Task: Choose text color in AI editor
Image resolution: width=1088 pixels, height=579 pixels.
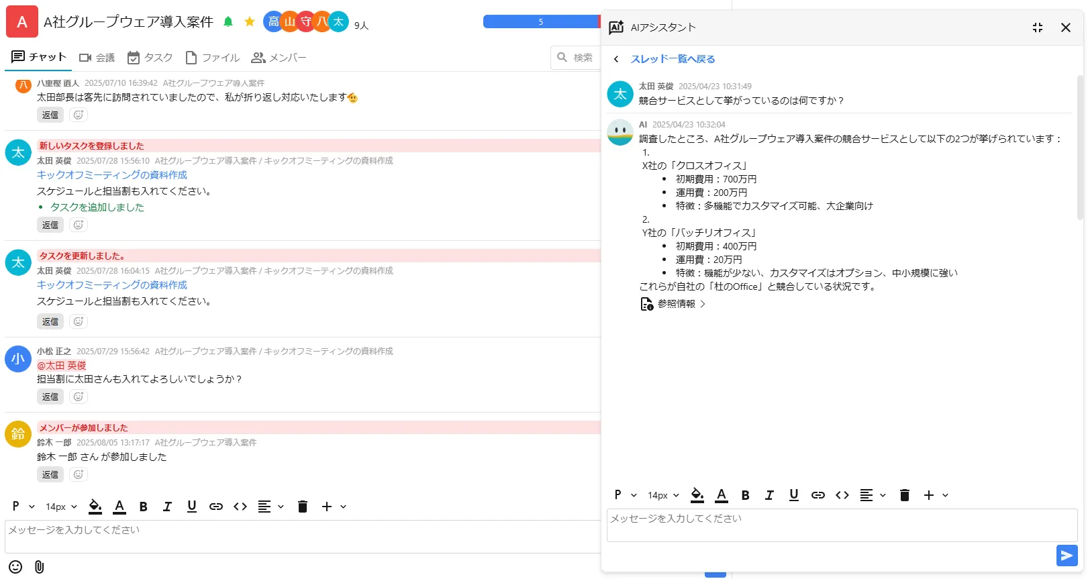Action: [722, 495]
